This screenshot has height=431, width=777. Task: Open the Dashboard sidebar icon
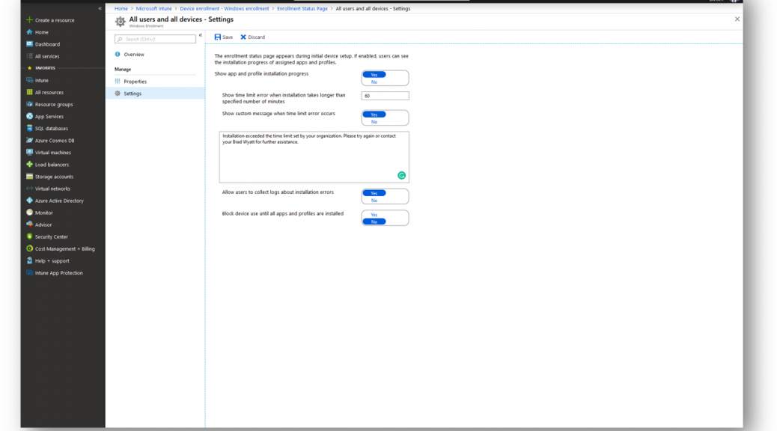click(29, 44)
